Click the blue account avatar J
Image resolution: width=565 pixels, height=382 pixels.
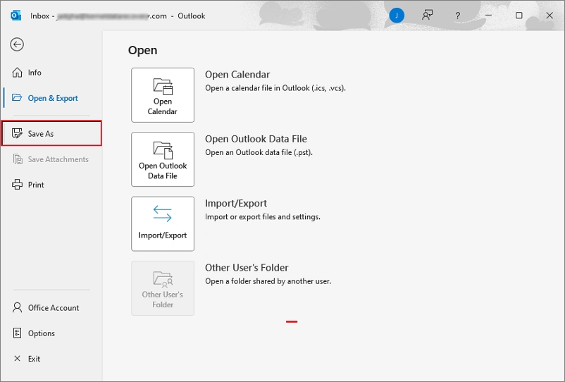point(397,16)
